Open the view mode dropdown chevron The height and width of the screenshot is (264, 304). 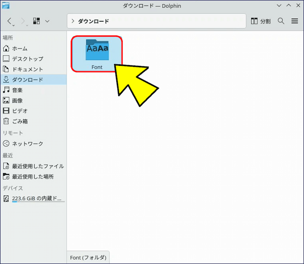(x=47, y=21)
